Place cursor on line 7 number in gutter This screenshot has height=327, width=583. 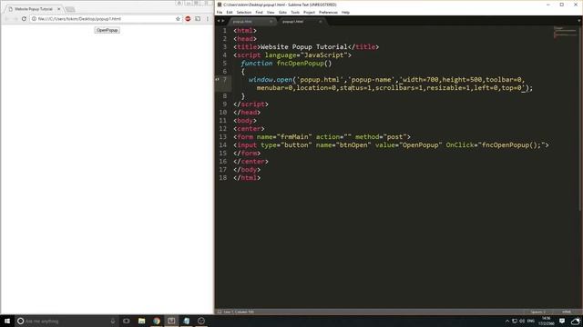pyautogui.click(x=225, y=80)
